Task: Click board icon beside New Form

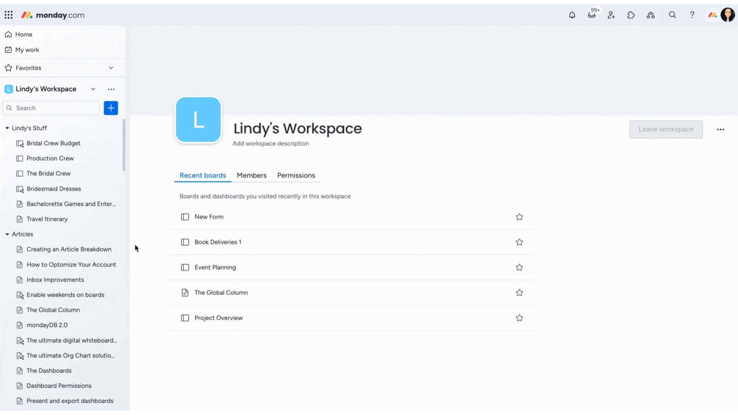Action: pos(185,217)
